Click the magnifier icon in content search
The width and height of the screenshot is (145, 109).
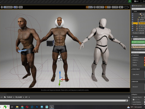(x=126, y=101)
